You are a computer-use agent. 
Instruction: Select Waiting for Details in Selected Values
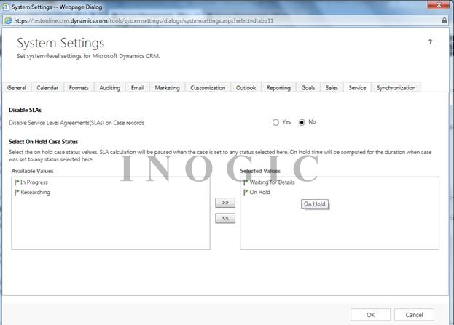pos(272,182)
